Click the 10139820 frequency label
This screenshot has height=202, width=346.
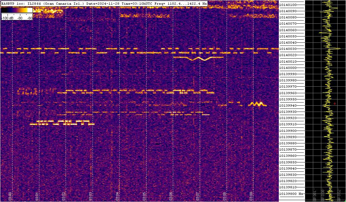(x=288, y=181)
